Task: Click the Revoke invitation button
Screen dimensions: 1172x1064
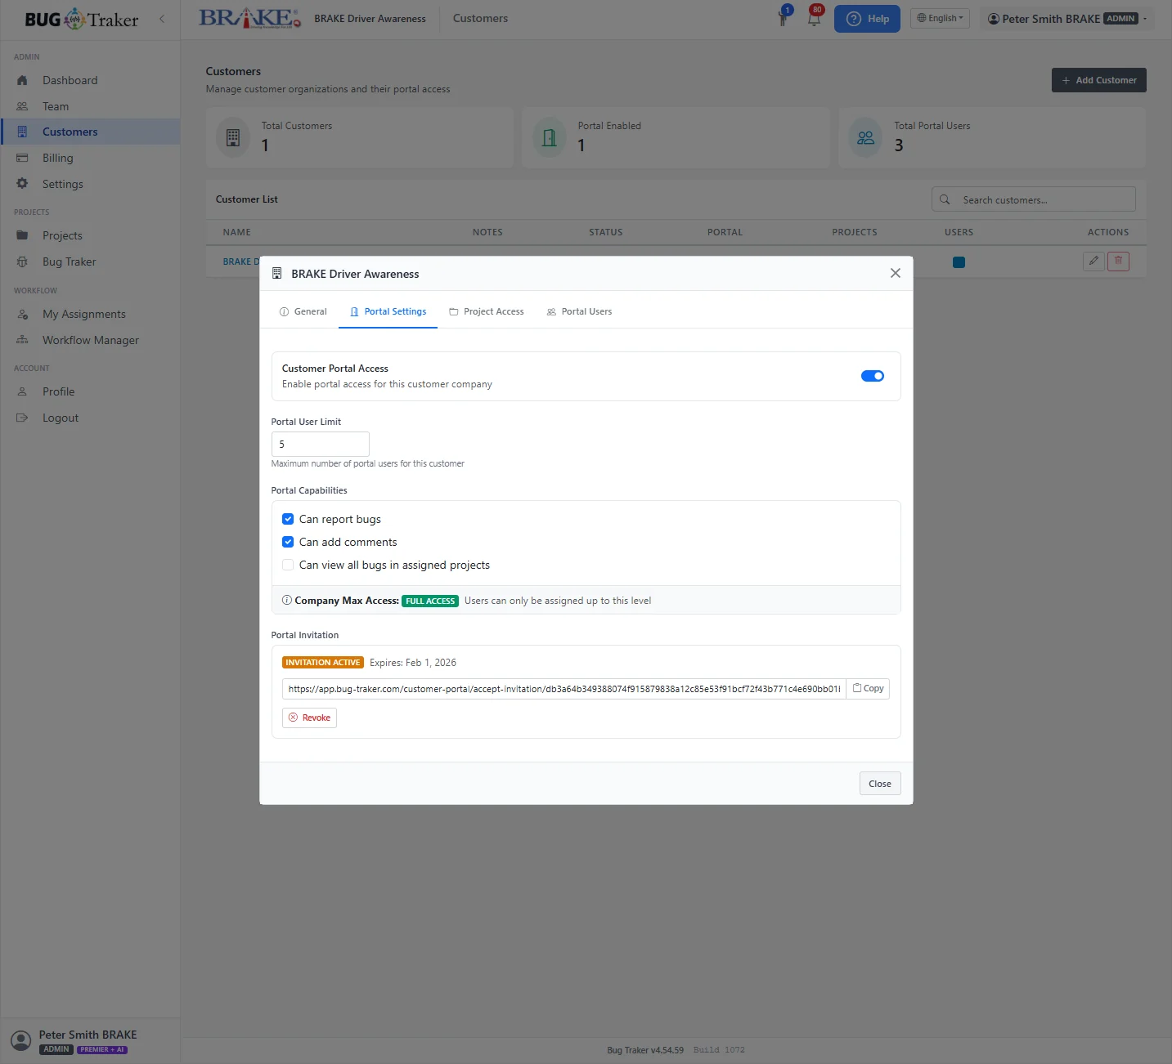Action: tap(309, 718)
